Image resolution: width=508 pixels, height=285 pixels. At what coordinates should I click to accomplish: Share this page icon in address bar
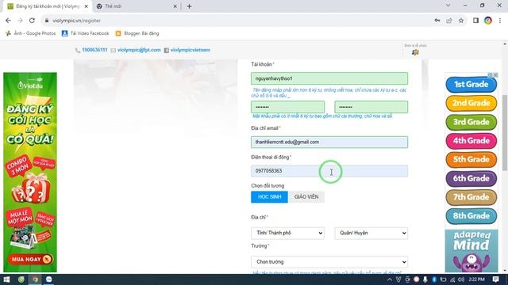click(449, 21)
